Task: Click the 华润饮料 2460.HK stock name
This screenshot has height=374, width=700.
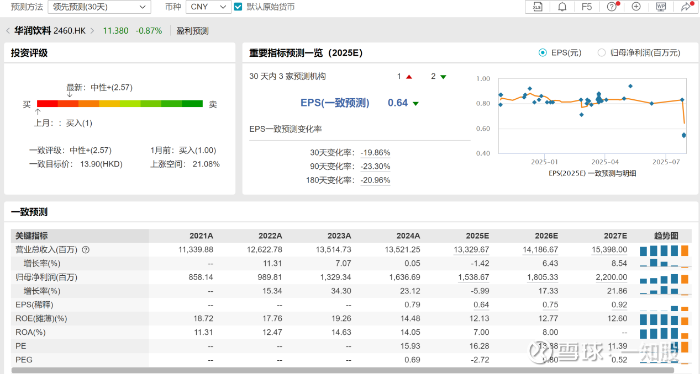Action: pos(50,31)
